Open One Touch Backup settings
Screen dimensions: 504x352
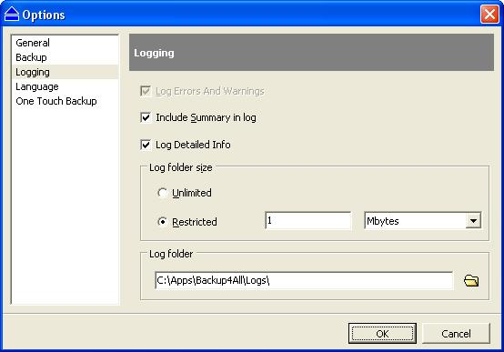click(65, 101)
